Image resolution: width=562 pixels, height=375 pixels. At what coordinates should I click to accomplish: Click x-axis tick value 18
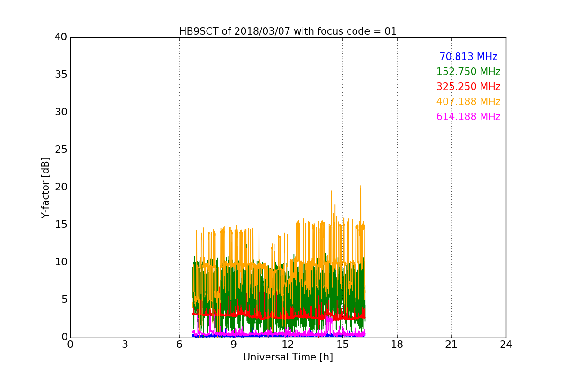coord(397,345)
